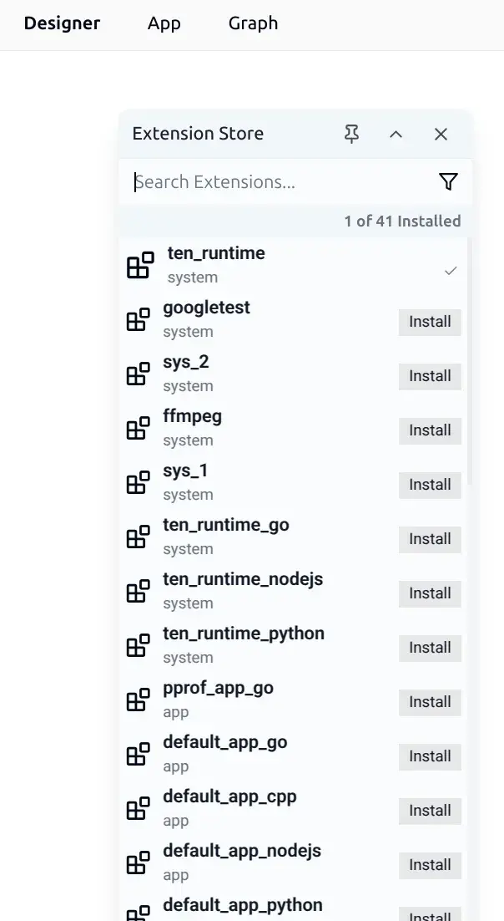The image size is (504, 921).
Task: Click the installed checkmark beside ten_runtime
Action: coord(451,271)
